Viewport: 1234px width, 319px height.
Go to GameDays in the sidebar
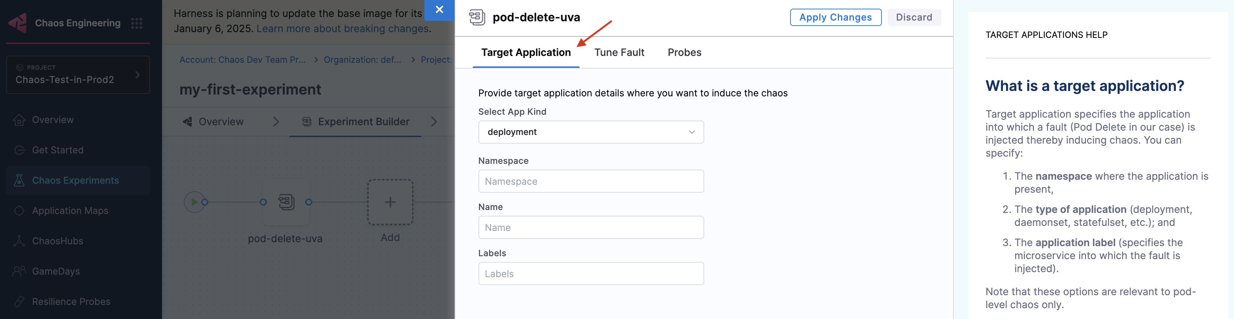click(x=78, y=271)
